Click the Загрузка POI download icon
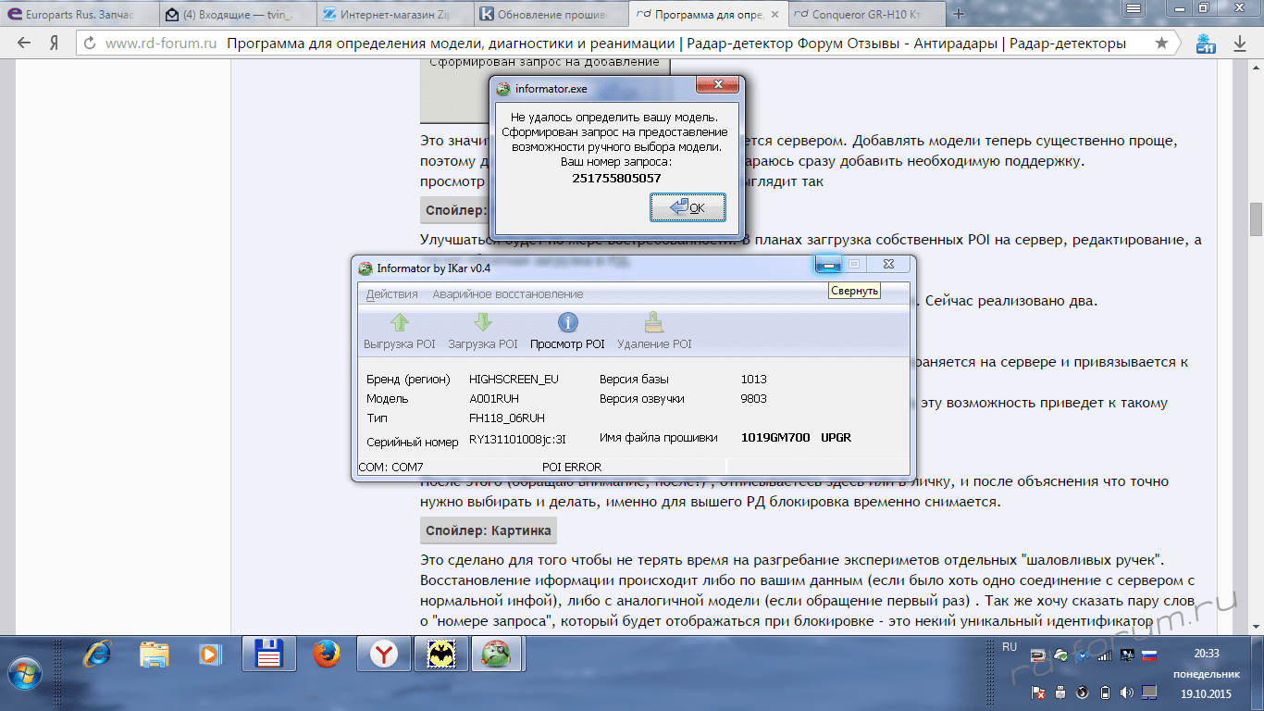The height and width of the screenshot is (711, 1264). click(482, 323)
